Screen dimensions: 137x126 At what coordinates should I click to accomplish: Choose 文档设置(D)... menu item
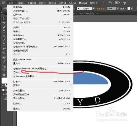pyautogui.click(x=40, y=90)
